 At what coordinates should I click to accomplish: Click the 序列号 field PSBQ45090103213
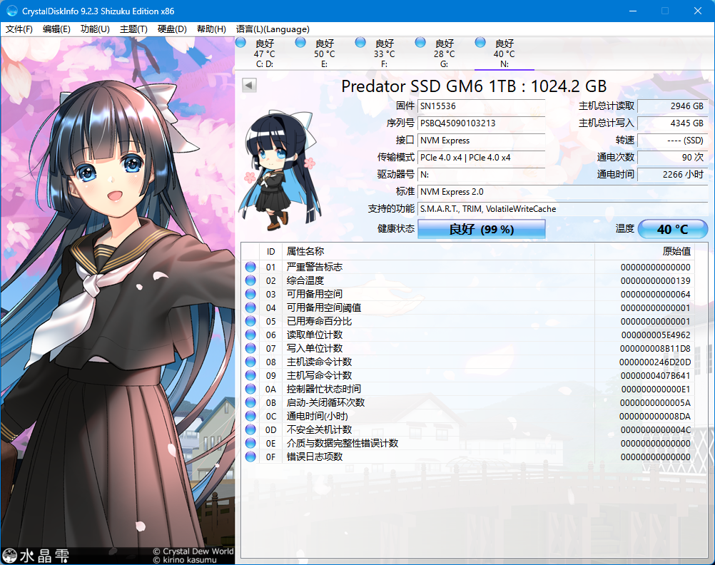click(x=481, y=123)
